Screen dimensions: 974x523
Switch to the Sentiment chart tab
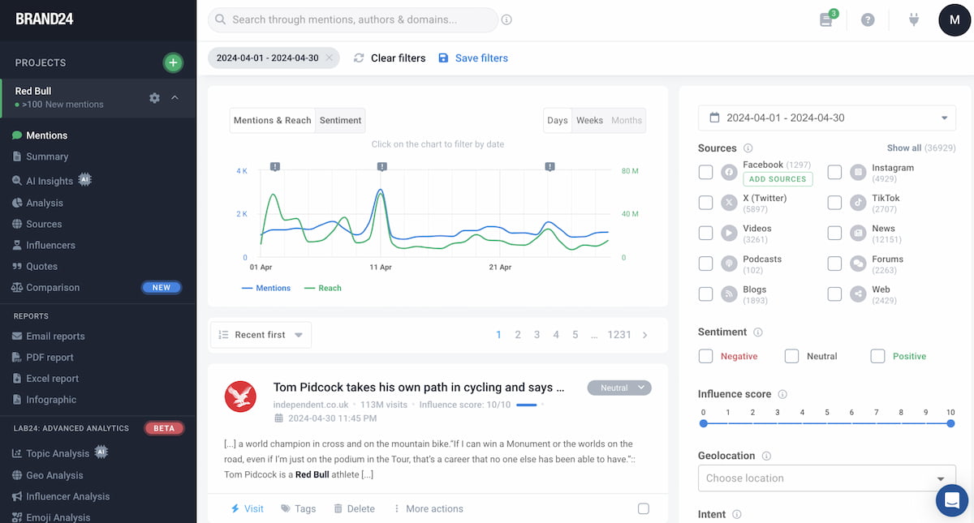pyautogui.click(x=340, y=120)
